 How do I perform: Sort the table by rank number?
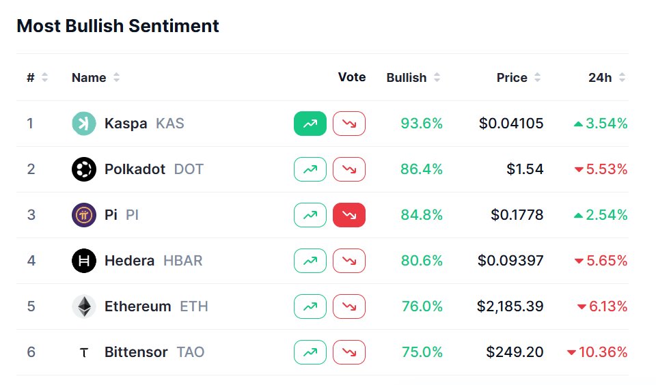(37, 78)
